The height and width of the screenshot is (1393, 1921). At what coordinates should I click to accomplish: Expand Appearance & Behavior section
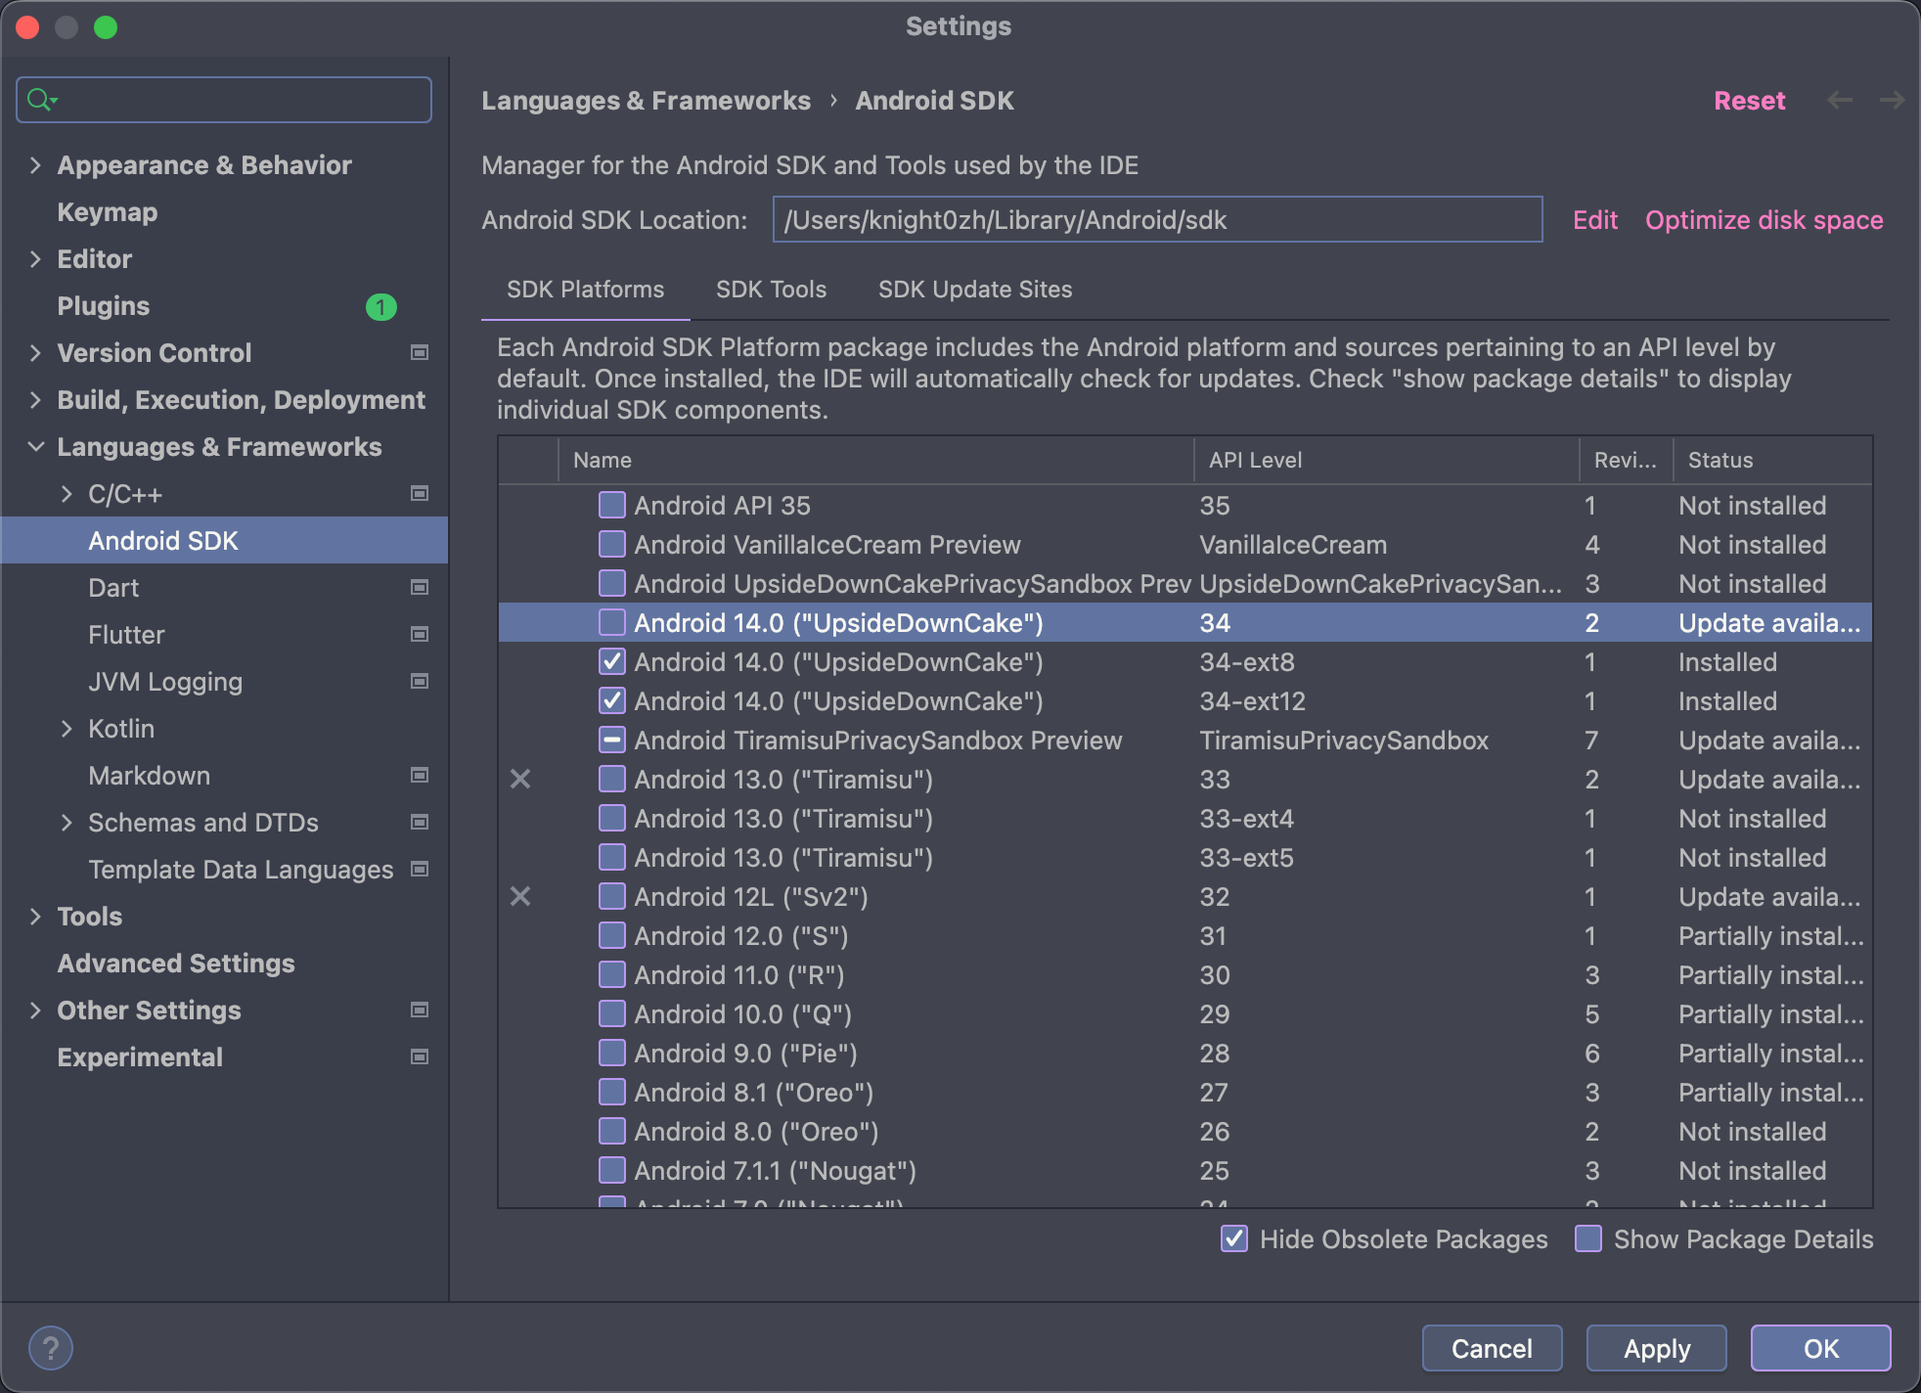coord(35,164)
